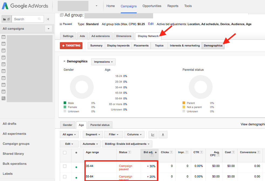Open the line chart toggle icon
Image resolution: width=265 pixels, height=181 pixels.
(x=153, y=135)
